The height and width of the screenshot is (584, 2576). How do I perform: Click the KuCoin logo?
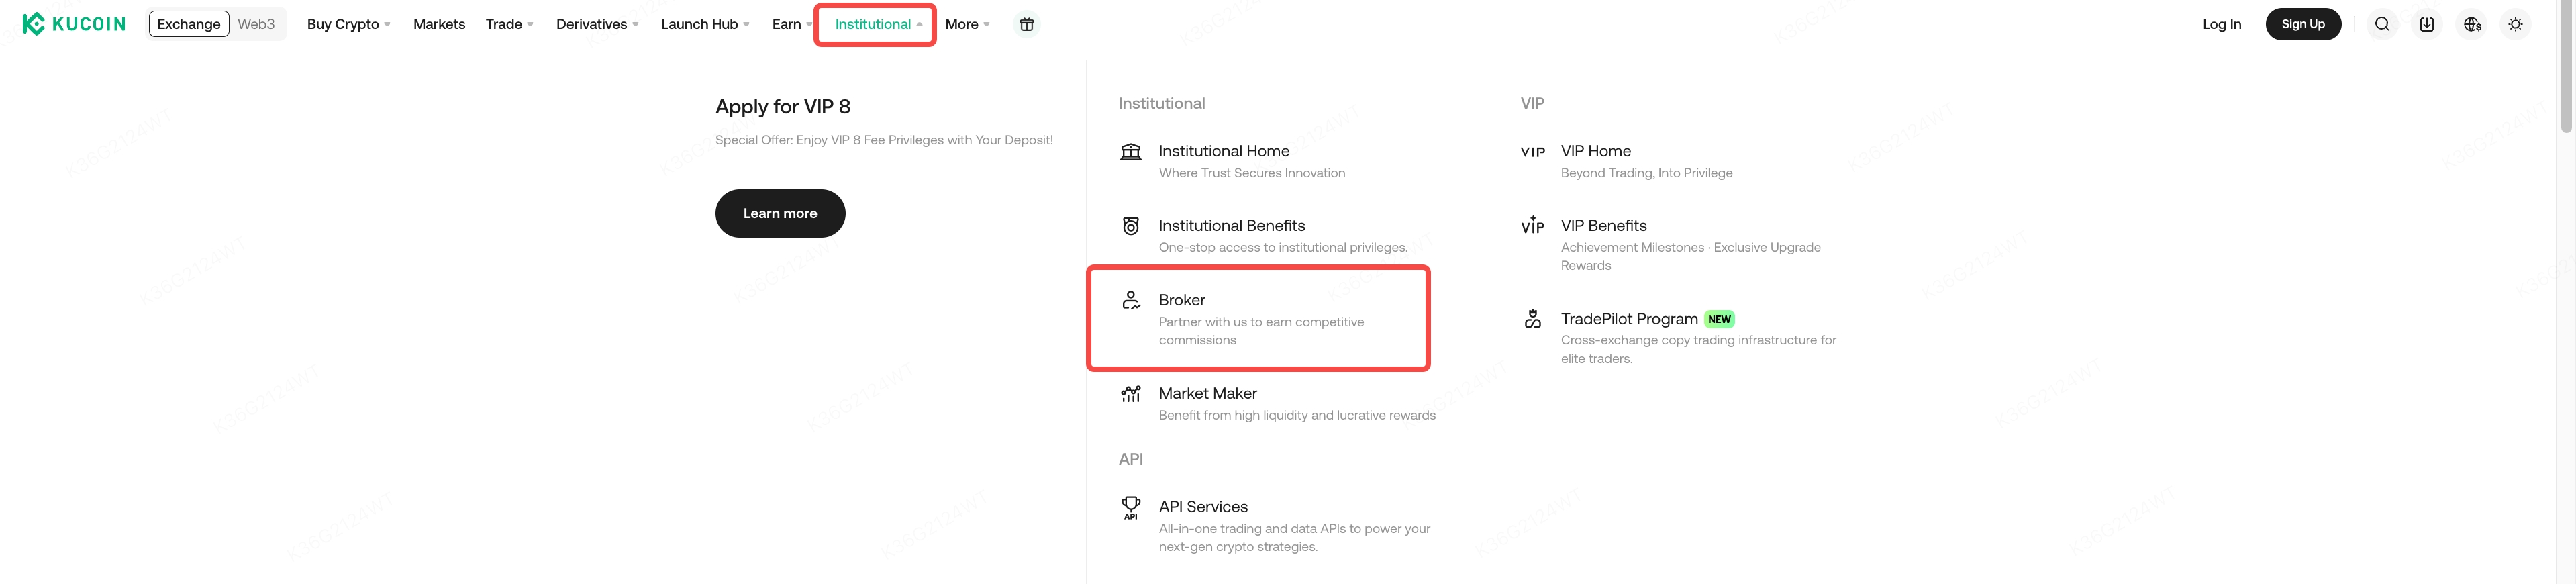(74, 24)
